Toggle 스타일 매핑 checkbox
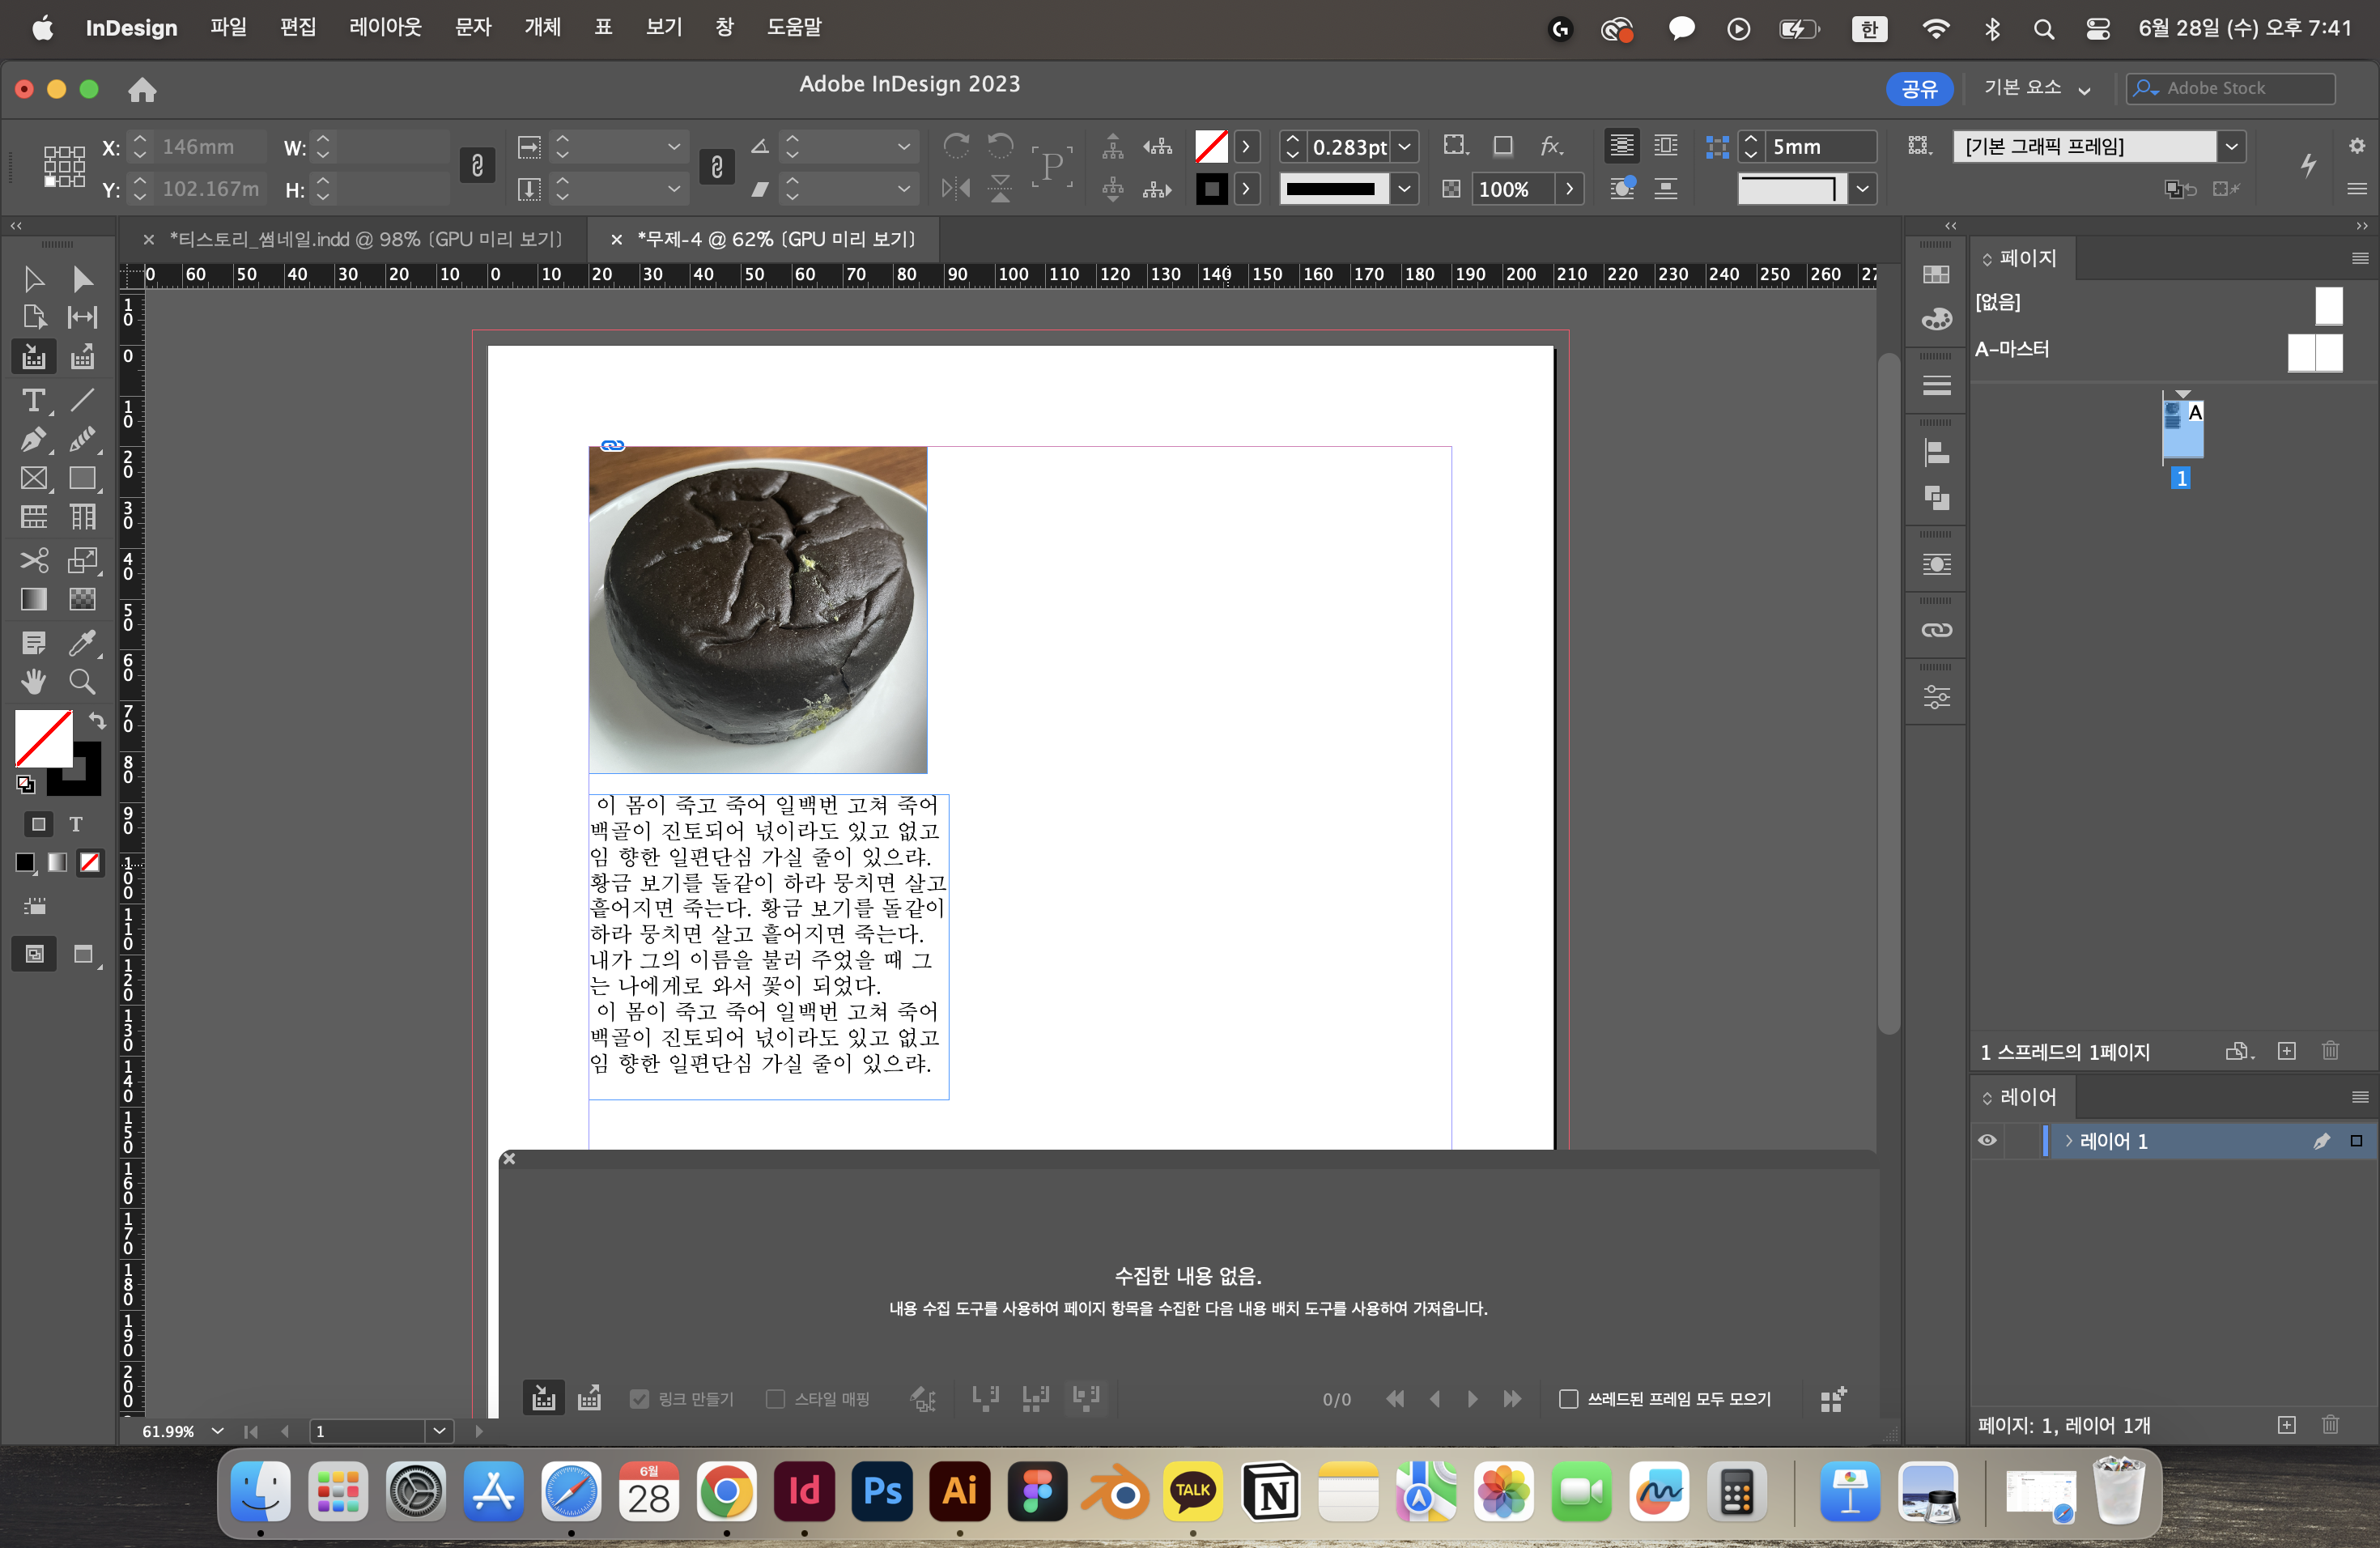 point(775,1399)
